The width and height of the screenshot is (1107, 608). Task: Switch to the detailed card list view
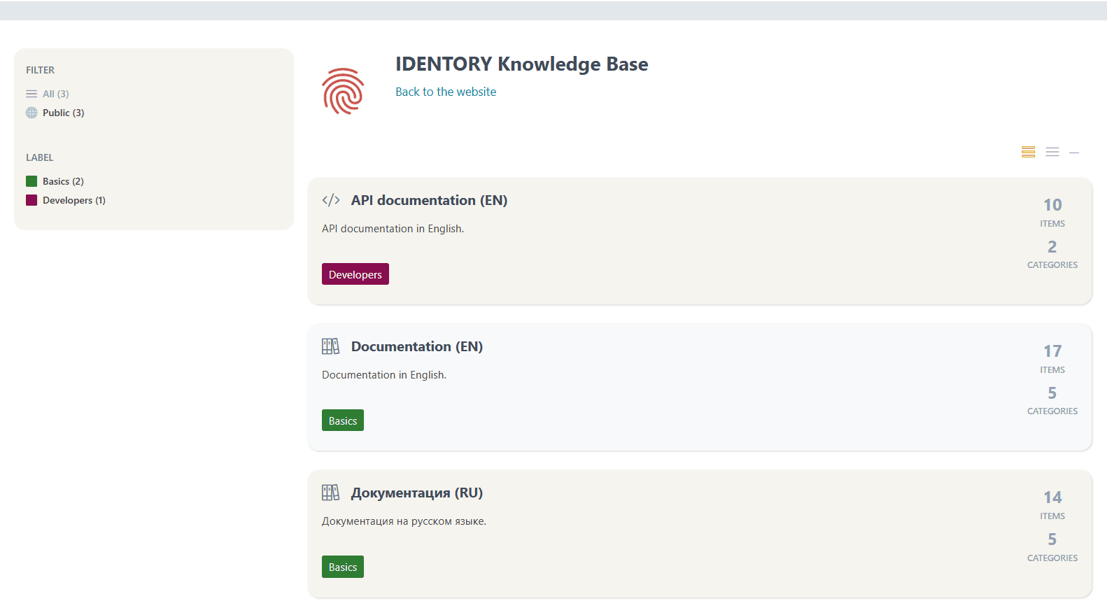pos(1028,152)
